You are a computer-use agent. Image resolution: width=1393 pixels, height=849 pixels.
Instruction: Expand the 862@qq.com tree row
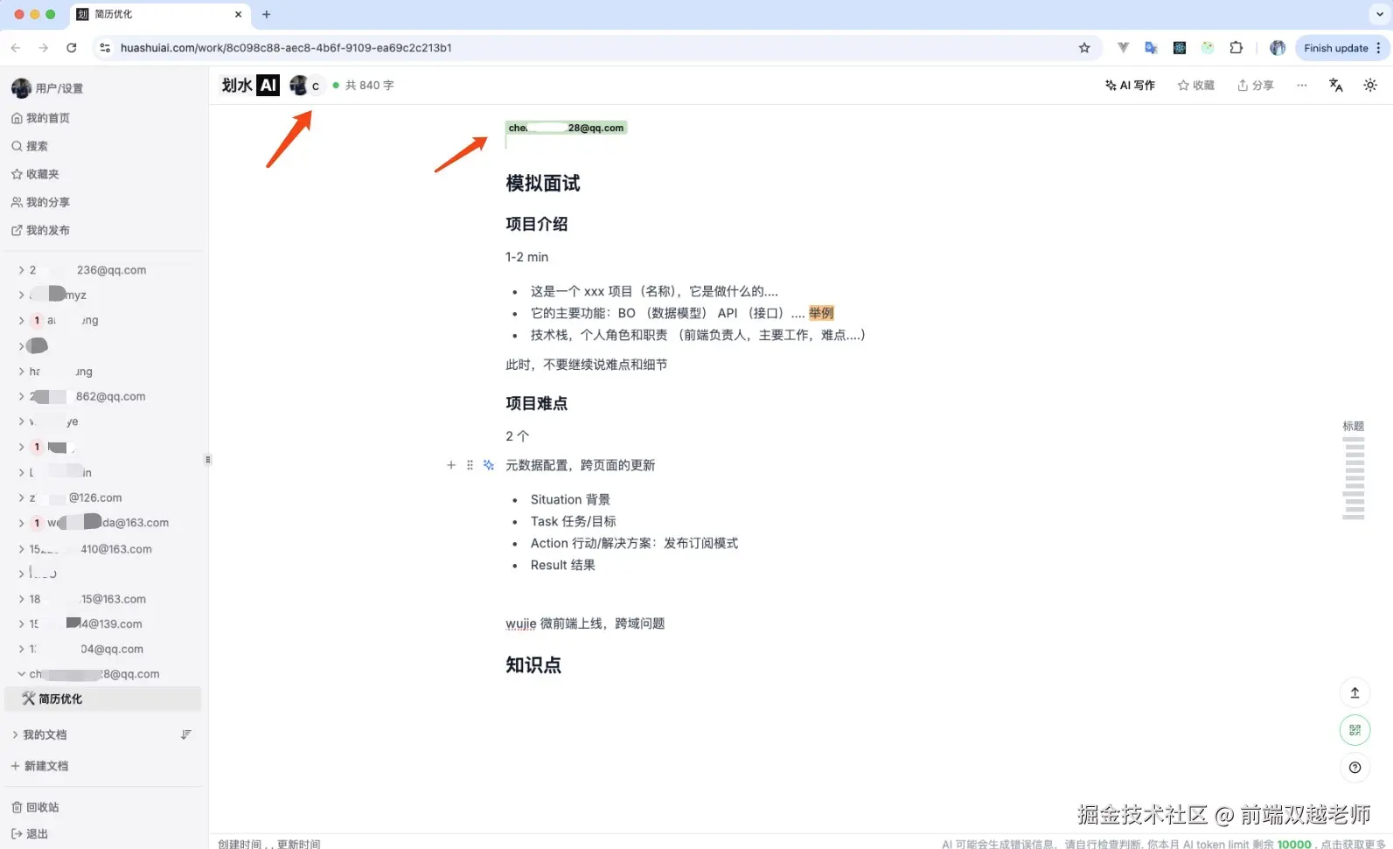click(21, 396)
